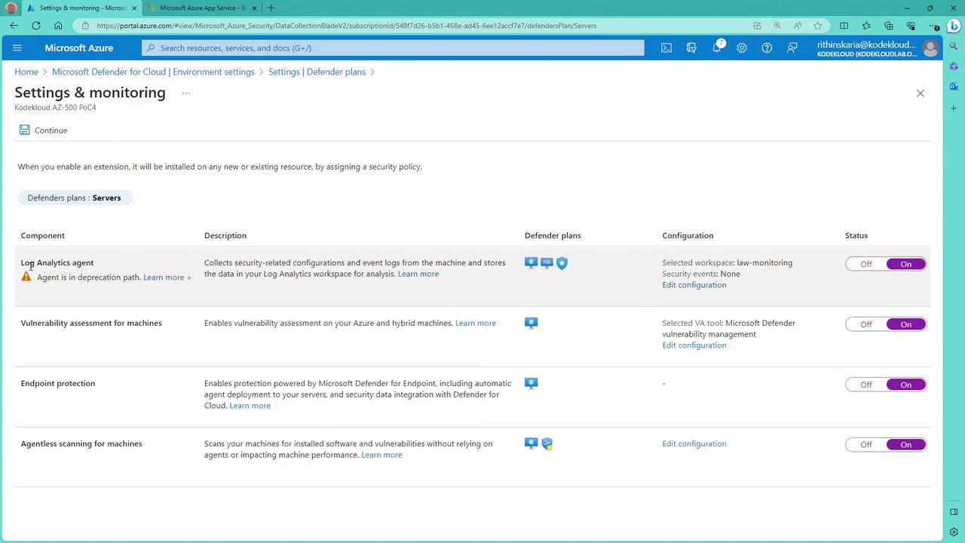Click the Status column header
This screenshot has height=543, width=965.
tap(856, 235)
